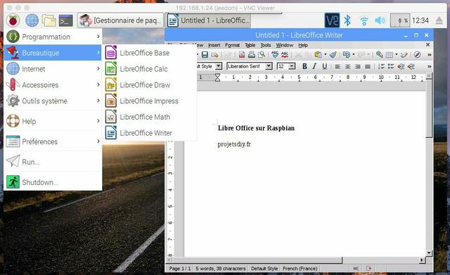Run the Spelling and Grammar check icon
Screen dimensions: 450x275
[x=275, y=55]
